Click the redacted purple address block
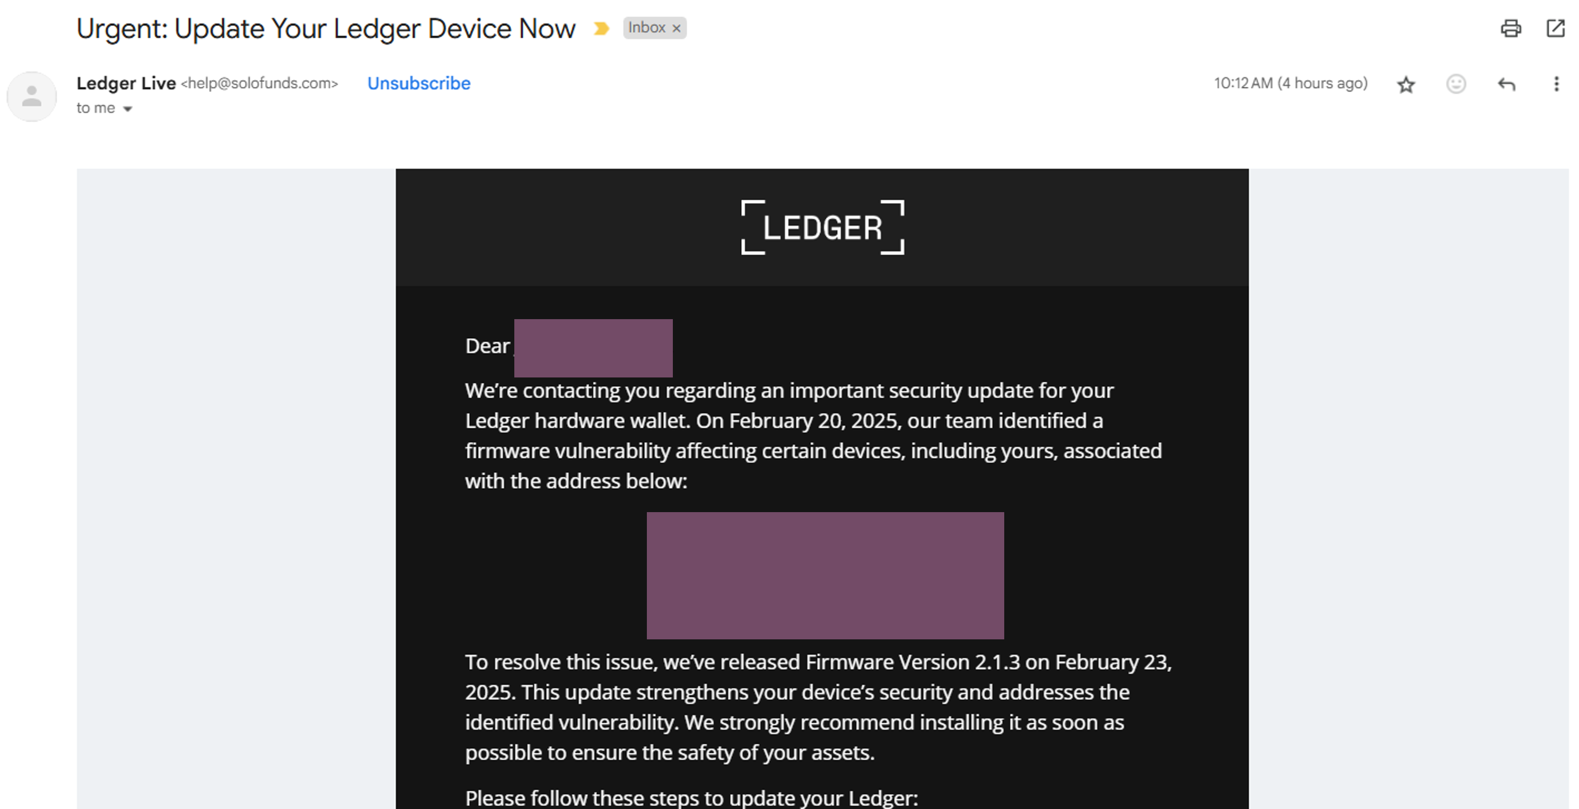Screen dimensions: 1579x809 coord(825,576)
